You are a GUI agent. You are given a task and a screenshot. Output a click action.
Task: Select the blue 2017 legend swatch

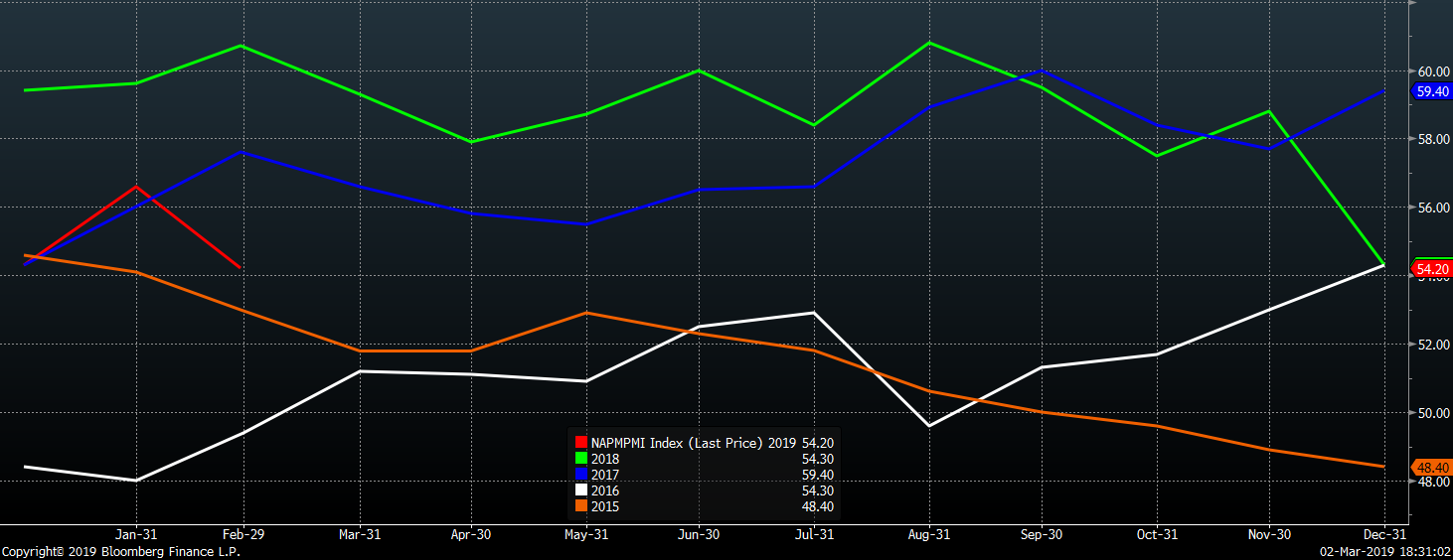581,475
